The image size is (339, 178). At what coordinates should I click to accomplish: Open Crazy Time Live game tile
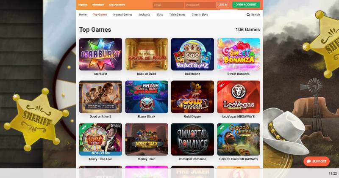click(x=100, y=140)
